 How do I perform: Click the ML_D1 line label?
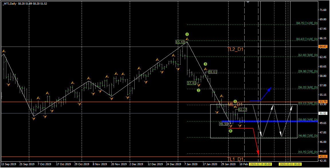click(235, 104)
